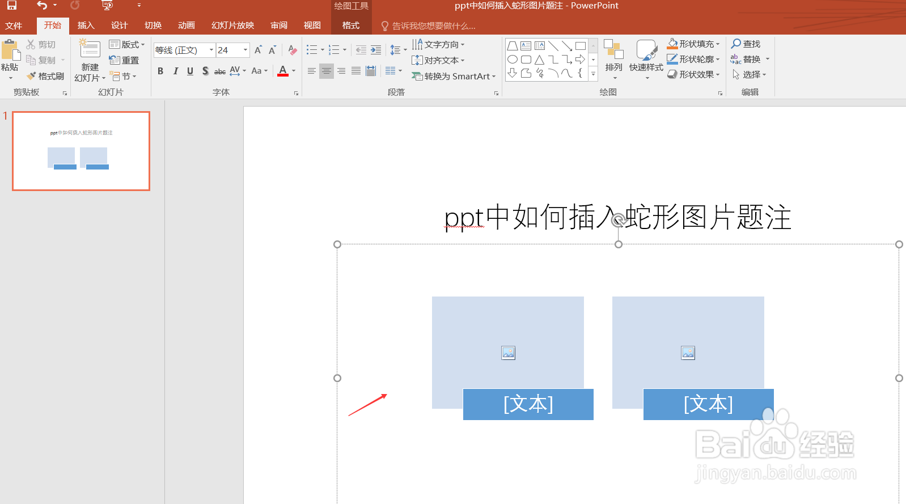
Task: Decrease list indent level icon
Action: pyautogui.click(x=361, y=50)
